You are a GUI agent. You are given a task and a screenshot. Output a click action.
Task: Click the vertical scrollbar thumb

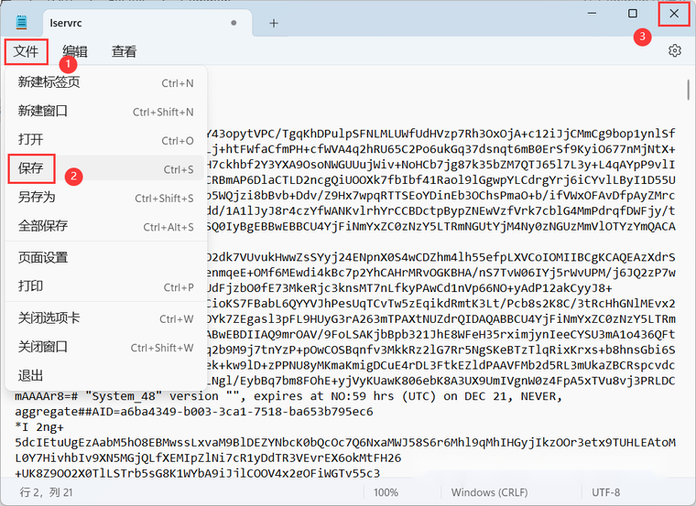pyautogui.click(x=688, y=90)
